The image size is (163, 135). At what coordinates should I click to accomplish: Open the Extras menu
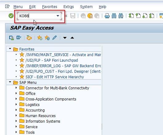[x=68, y=7]
